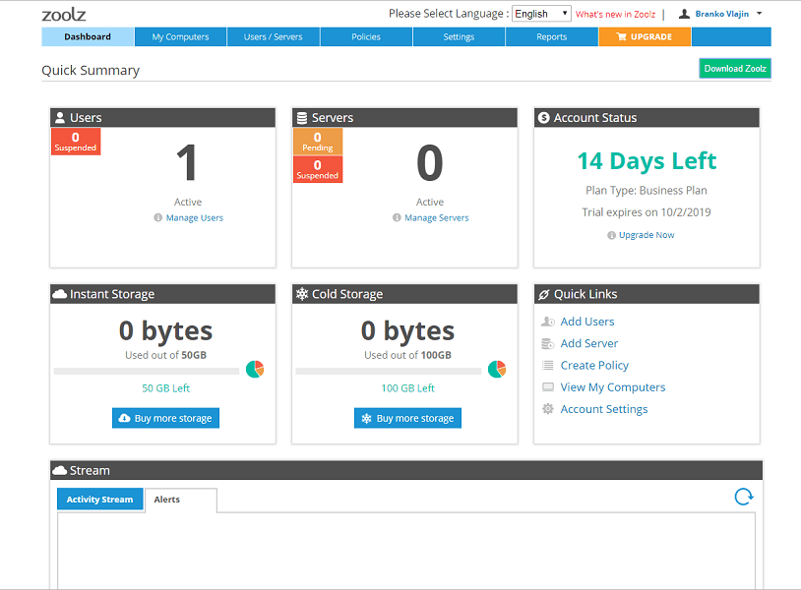
Task: Click the Plan Type: Business Plan text
Action: coord(647,191)
